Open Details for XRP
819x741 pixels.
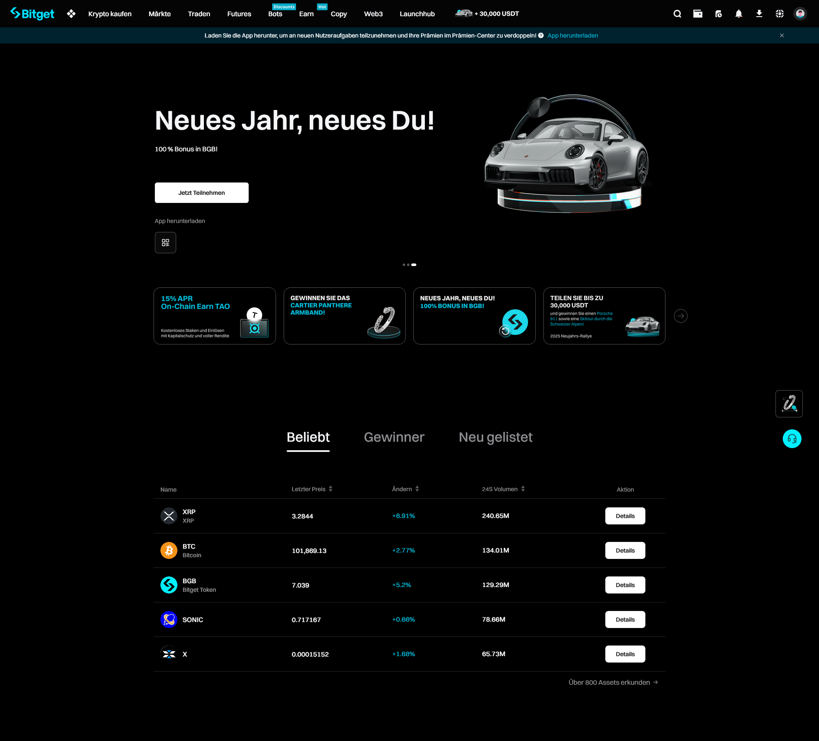625,516
